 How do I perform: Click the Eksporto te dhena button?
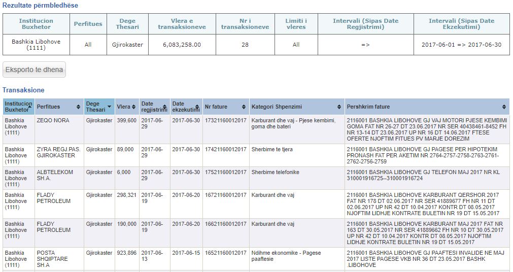click(34, 70)
